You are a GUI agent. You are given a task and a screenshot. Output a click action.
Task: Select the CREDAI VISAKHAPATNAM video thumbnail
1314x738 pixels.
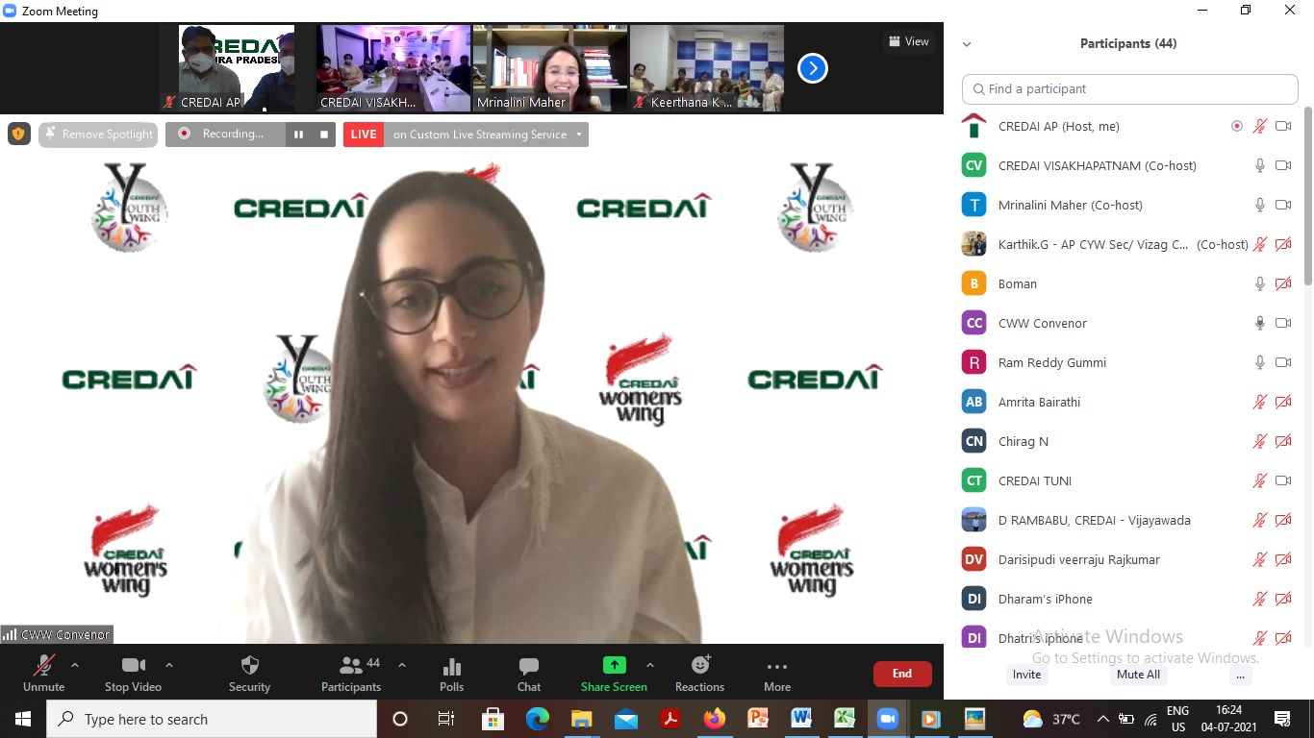[x=393, y=68]
